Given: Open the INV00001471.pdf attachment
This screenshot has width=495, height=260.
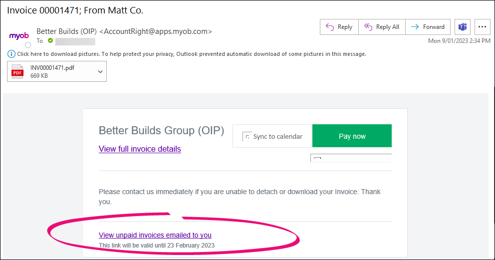Looking at the screenshot, I should pyautogui.click(x=57, y=71).
